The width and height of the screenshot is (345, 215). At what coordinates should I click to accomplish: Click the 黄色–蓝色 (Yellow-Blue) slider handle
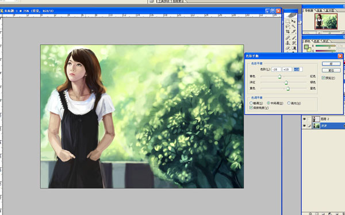[x=288, y=89]
